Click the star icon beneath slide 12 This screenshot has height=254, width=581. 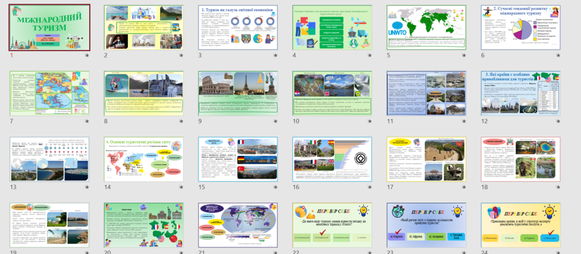click(558, 121)
